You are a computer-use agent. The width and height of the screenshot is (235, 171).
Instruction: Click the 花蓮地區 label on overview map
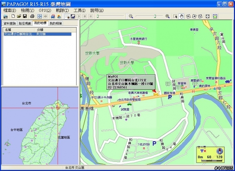[64, 137]
